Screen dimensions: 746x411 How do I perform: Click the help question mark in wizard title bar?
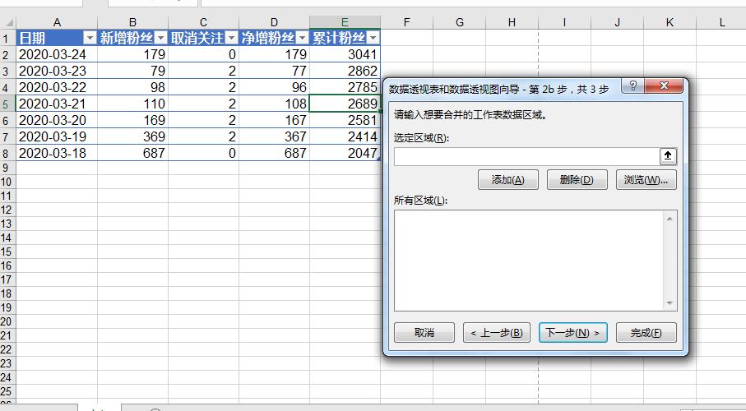click(x=633, y=85)
